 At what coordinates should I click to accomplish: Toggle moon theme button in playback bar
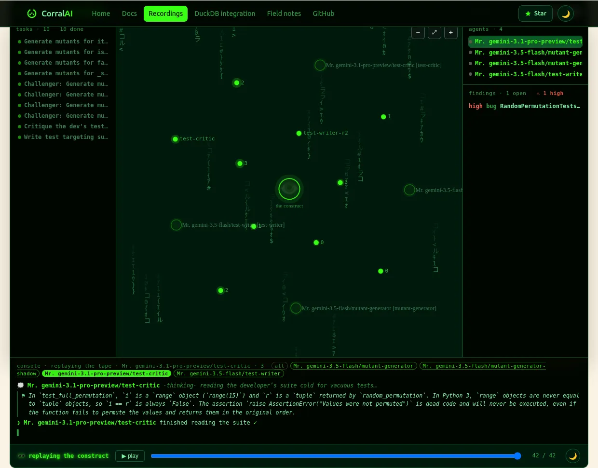(x=572, y=456)
